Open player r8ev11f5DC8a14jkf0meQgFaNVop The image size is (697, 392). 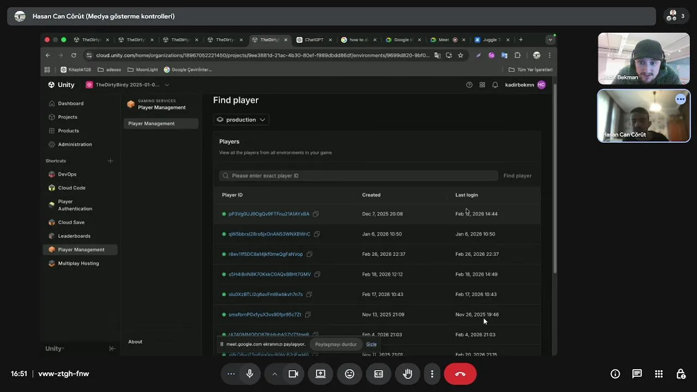coord(265,254)
